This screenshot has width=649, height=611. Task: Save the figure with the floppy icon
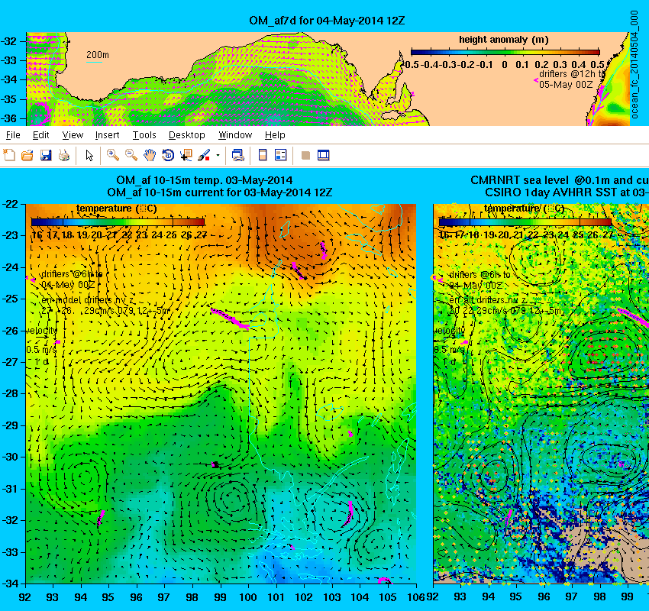[x=46, y=155]
